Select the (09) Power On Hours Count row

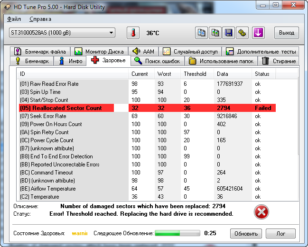click(147, 124)
